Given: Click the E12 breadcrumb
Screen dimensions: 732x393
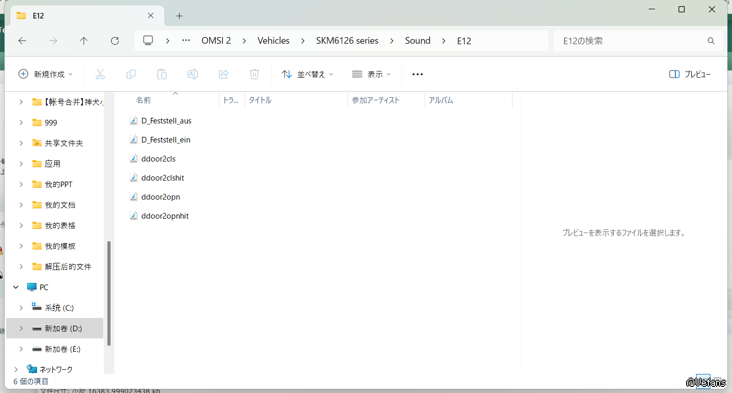Looking at the screenshot, I should (464, 41).
